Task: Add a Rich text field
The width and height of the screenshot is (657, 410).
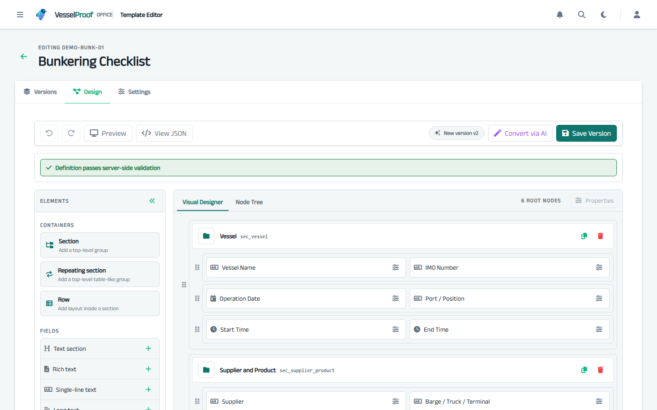Action: [148, 369]
